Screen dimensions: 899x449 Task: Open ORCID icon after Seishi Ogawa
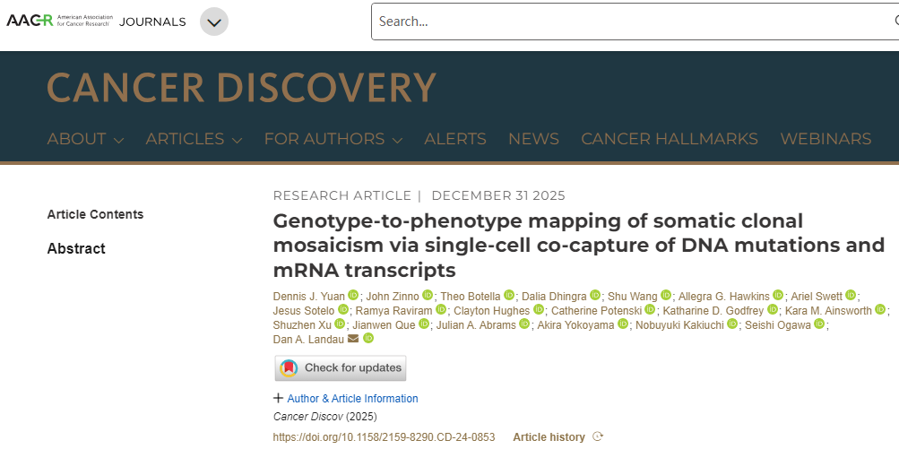click(x=819, y=324)
